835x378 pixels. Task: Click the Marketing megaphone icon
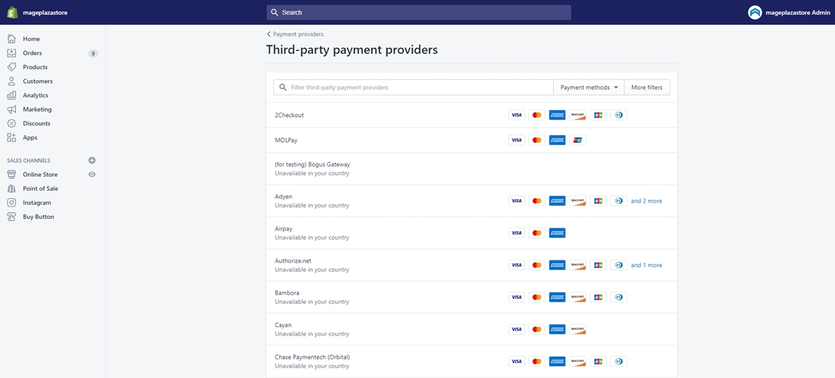[x=11, y=109]
